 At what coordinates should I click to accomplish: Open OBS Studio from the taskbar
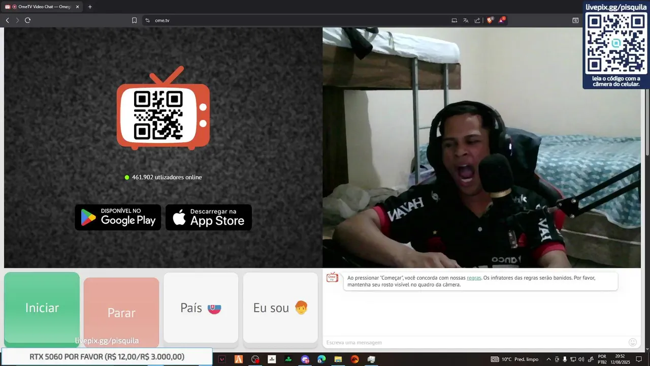[255, 359]
